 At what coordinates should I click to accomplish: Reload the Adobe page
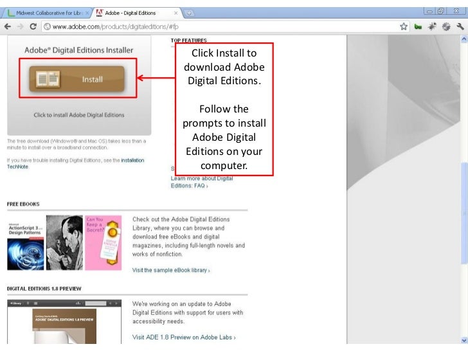pyautogui.click(x=33, y=26)
